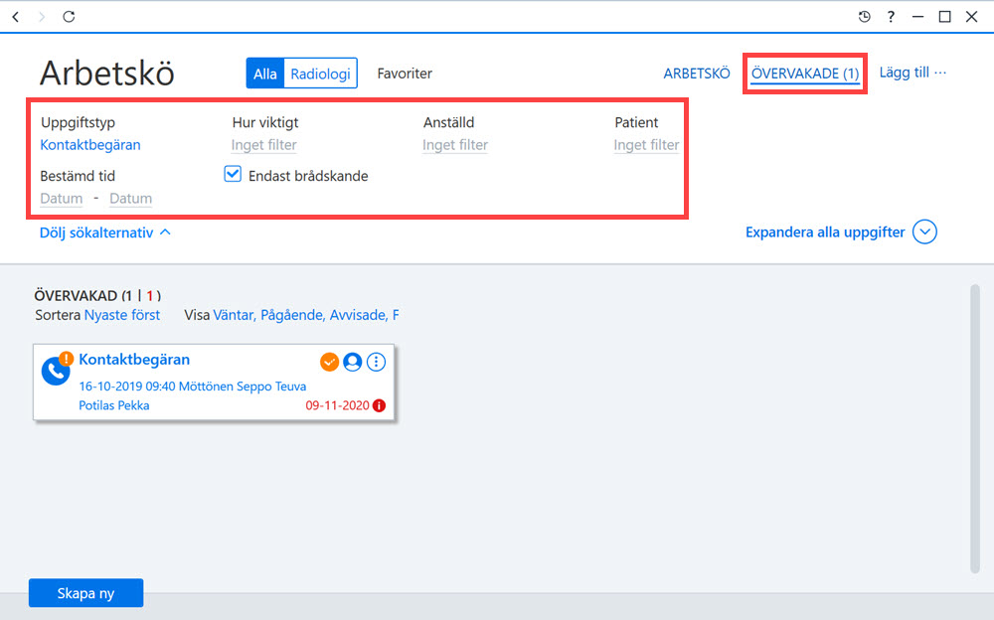Screen dimensions: 994x620
Task: Click start Datum field under Bestämd tid
Action: 62,199
